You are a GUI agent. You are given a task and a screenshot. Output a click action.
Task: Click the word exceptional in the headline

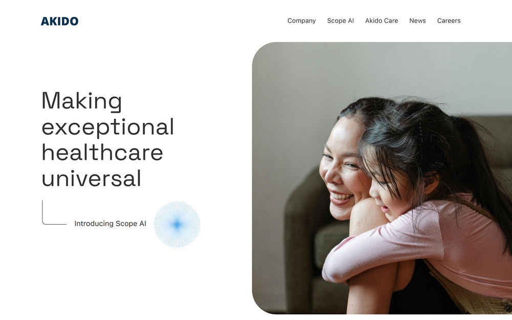tap(108, 126)
